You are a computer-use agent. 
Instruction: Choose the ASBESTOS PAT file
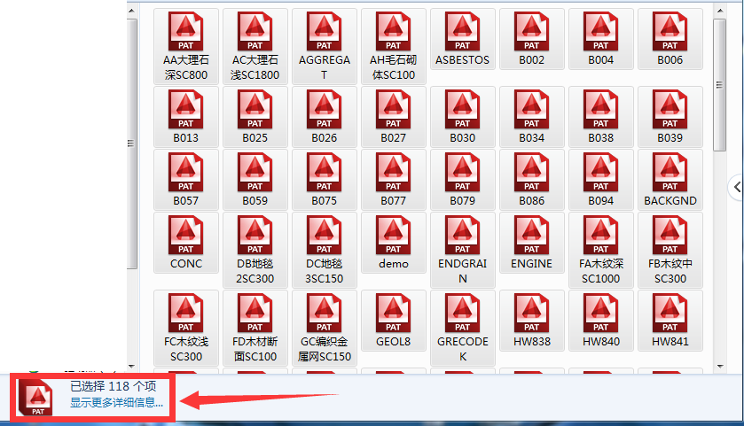pos(463,39)
